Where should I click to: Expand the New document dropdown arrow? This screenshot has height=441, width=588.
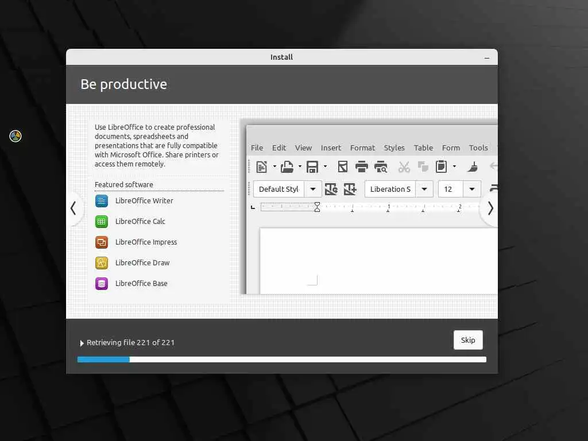click(274, 166)
